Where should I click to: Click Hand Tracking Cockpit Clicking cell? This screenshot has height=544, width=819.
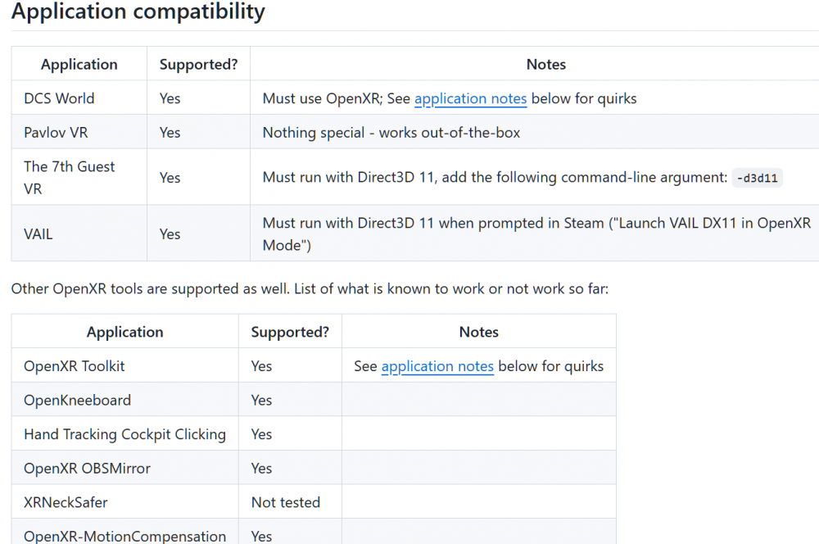pos(124,434)
